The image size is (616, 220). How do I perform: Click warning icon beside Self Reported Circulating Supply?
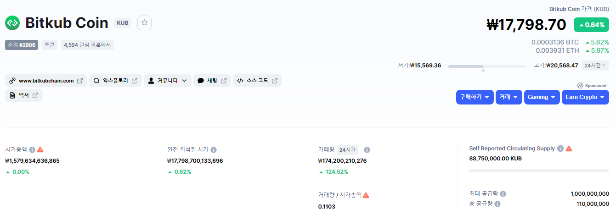click(569, 148)
